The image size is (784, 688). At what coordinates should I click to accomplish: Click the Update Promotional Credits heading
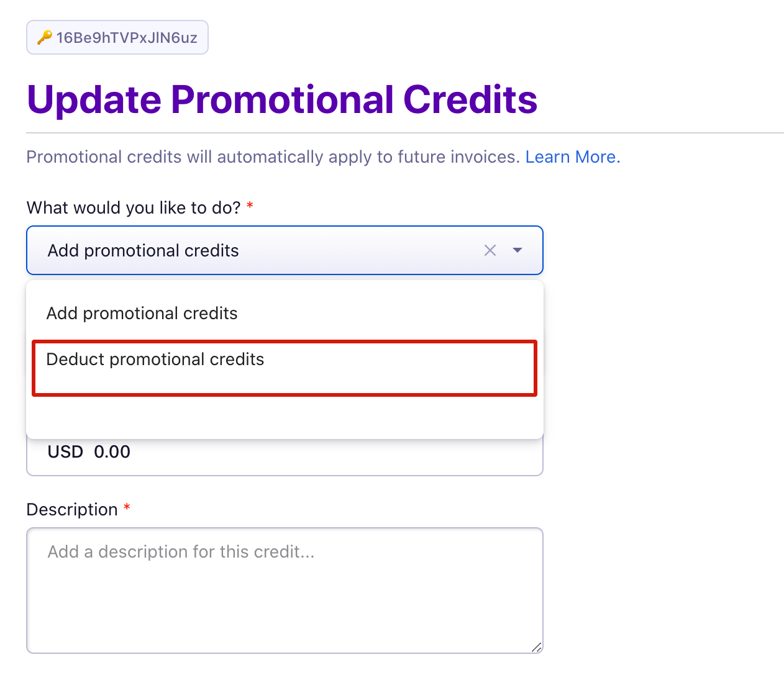point(281,99)
